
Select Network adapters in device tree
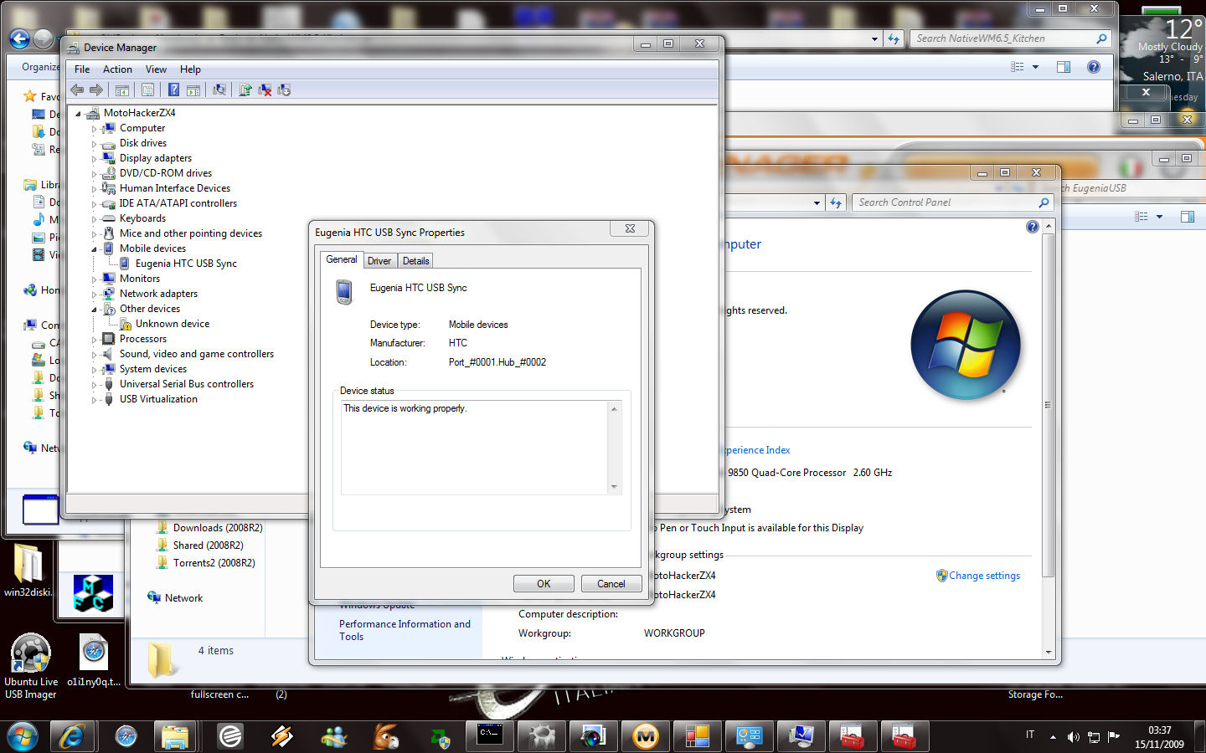point(158,294)
